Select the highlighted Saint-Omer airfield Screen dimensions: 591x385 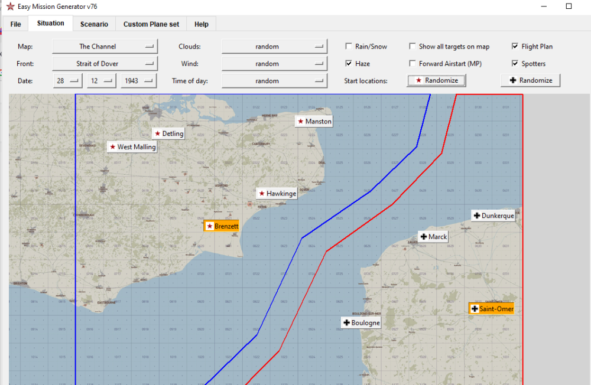(491, 308)
